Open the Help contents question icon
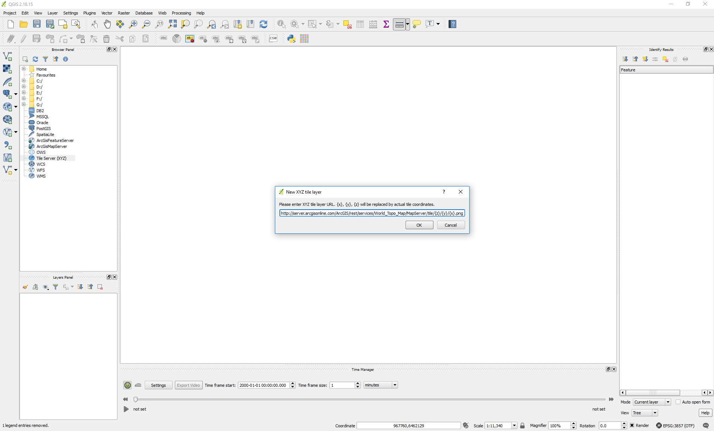The image size is (714, 431). pos(452,24)
